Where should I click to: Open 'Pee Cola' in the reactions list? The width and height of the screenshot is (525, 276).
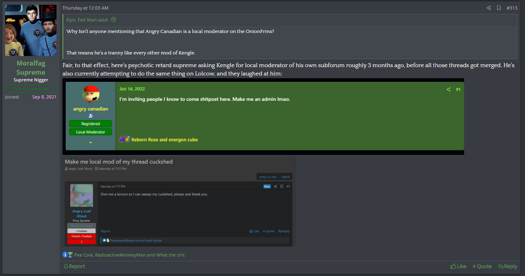(83, 255)
